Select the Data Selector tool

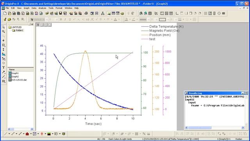(x=4, y=50)
